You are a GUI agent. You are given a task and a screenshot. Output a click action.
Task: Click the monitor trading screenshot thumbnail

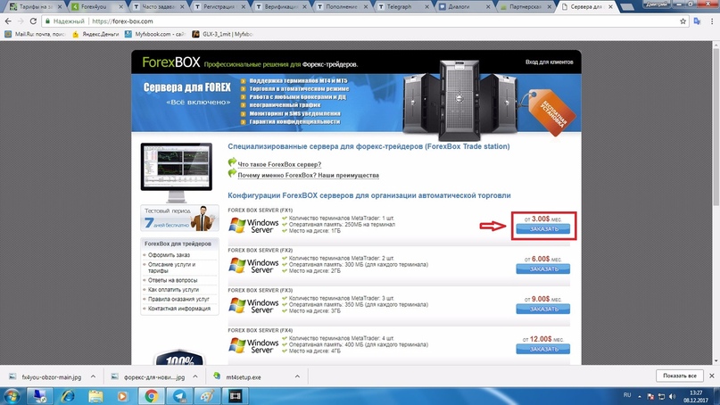coord(177,172)
